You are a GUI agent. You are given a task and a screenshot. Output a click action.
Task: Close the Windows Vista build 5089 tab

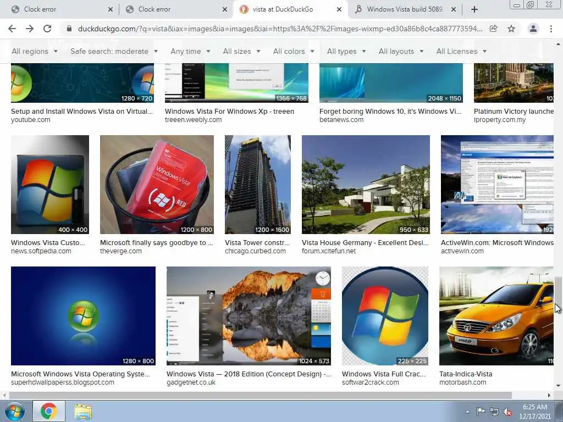454,9
